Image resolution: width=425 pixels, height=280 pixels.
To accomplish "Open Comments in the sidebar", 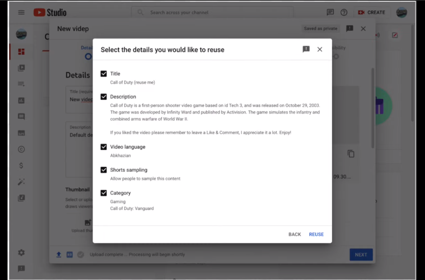I will (21, 117).
